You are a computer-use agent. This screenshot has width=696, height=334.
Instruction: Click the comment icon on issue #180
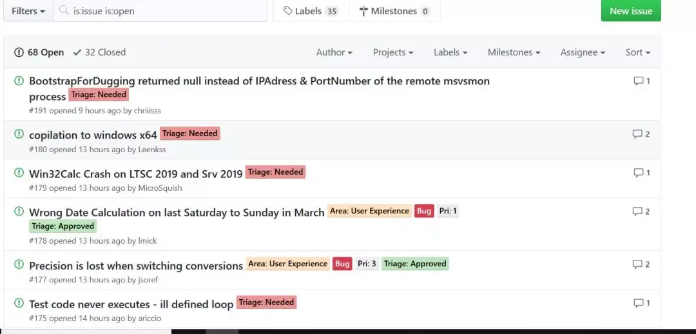point(638,134)
